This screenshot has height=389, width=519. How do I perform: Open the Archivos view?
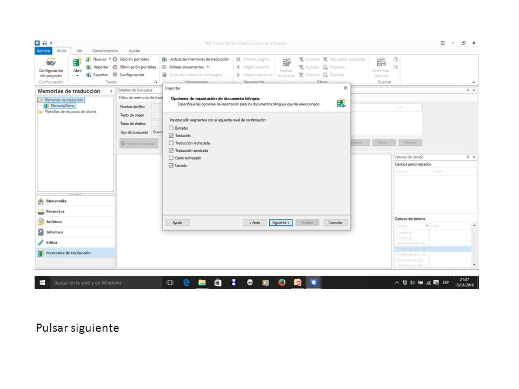76,222
